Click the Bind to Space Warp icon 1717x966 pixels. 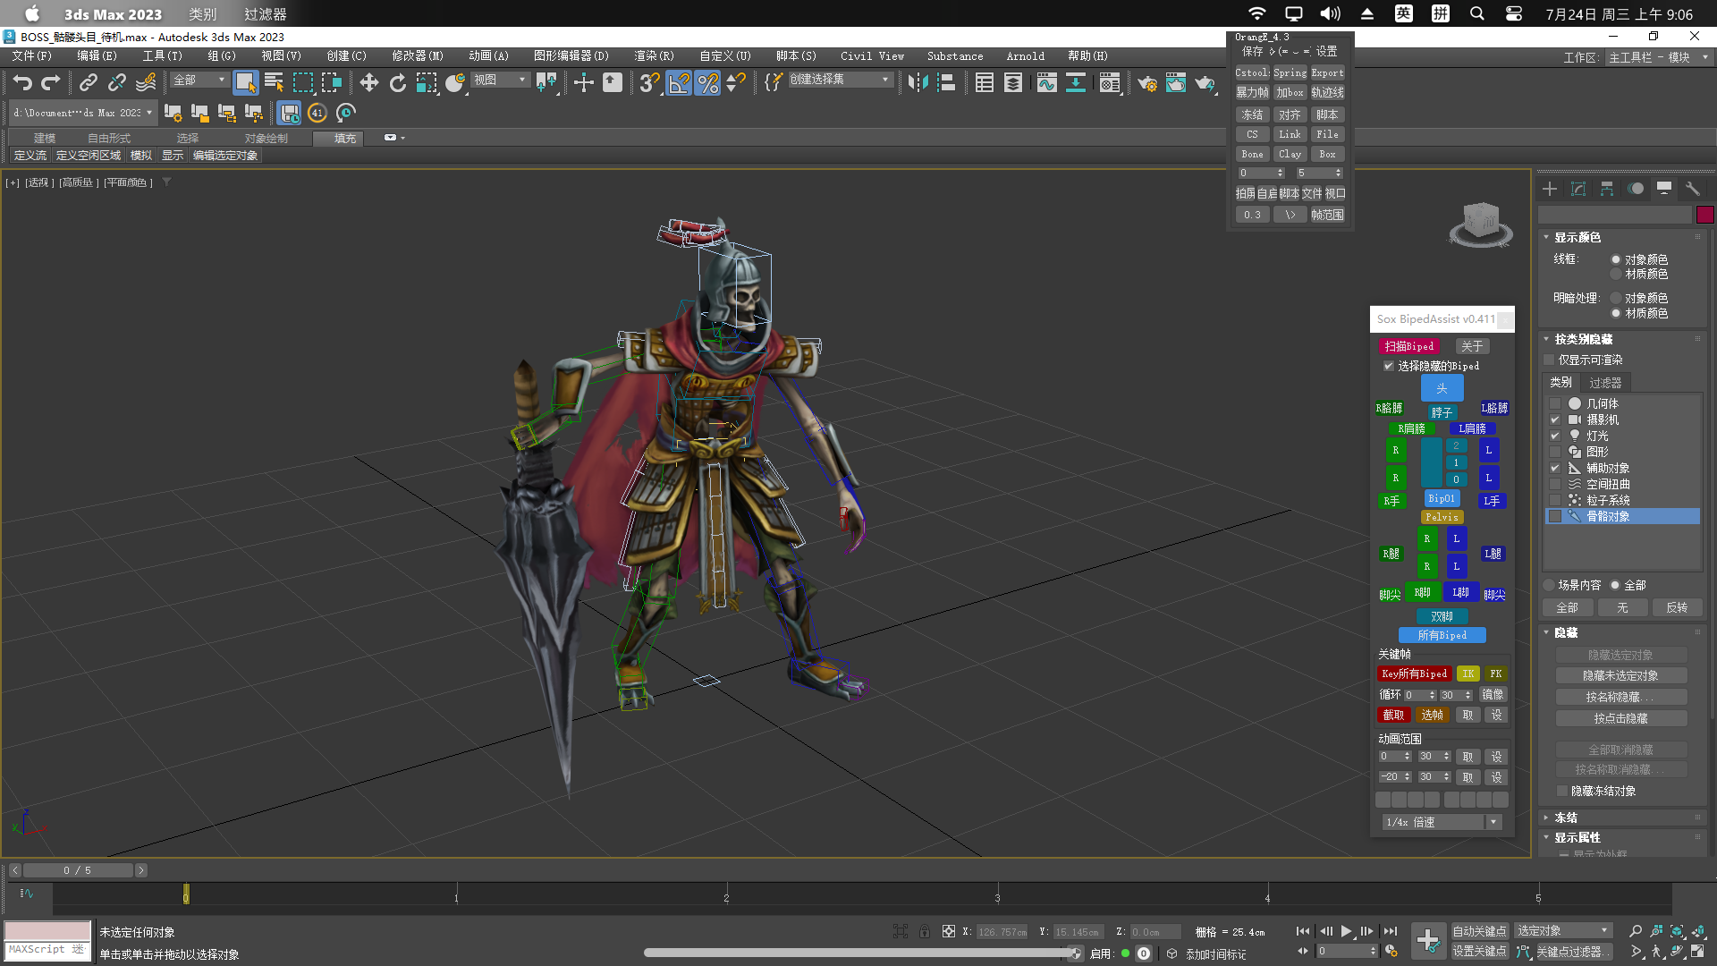[x=146, y=83]
